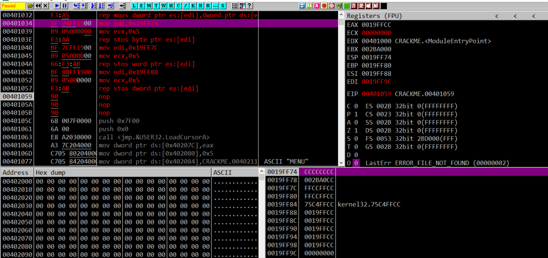Toggle the A auxiliary flag value
The image size is (548, 258).
pyautogui.click(x=356, y=122)
